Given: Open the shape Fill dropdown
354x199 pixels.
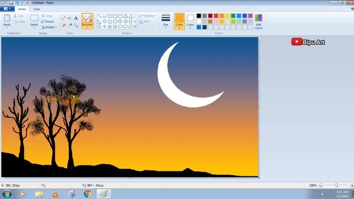Looking at the screenshot, I should coord(145,22).
